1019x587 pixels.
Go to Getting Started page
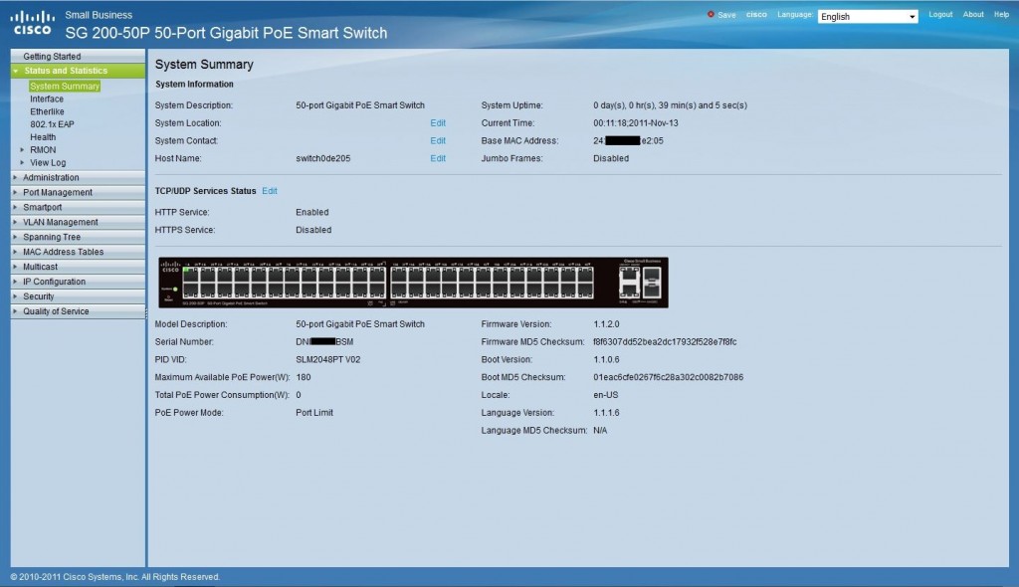(52, 57)
